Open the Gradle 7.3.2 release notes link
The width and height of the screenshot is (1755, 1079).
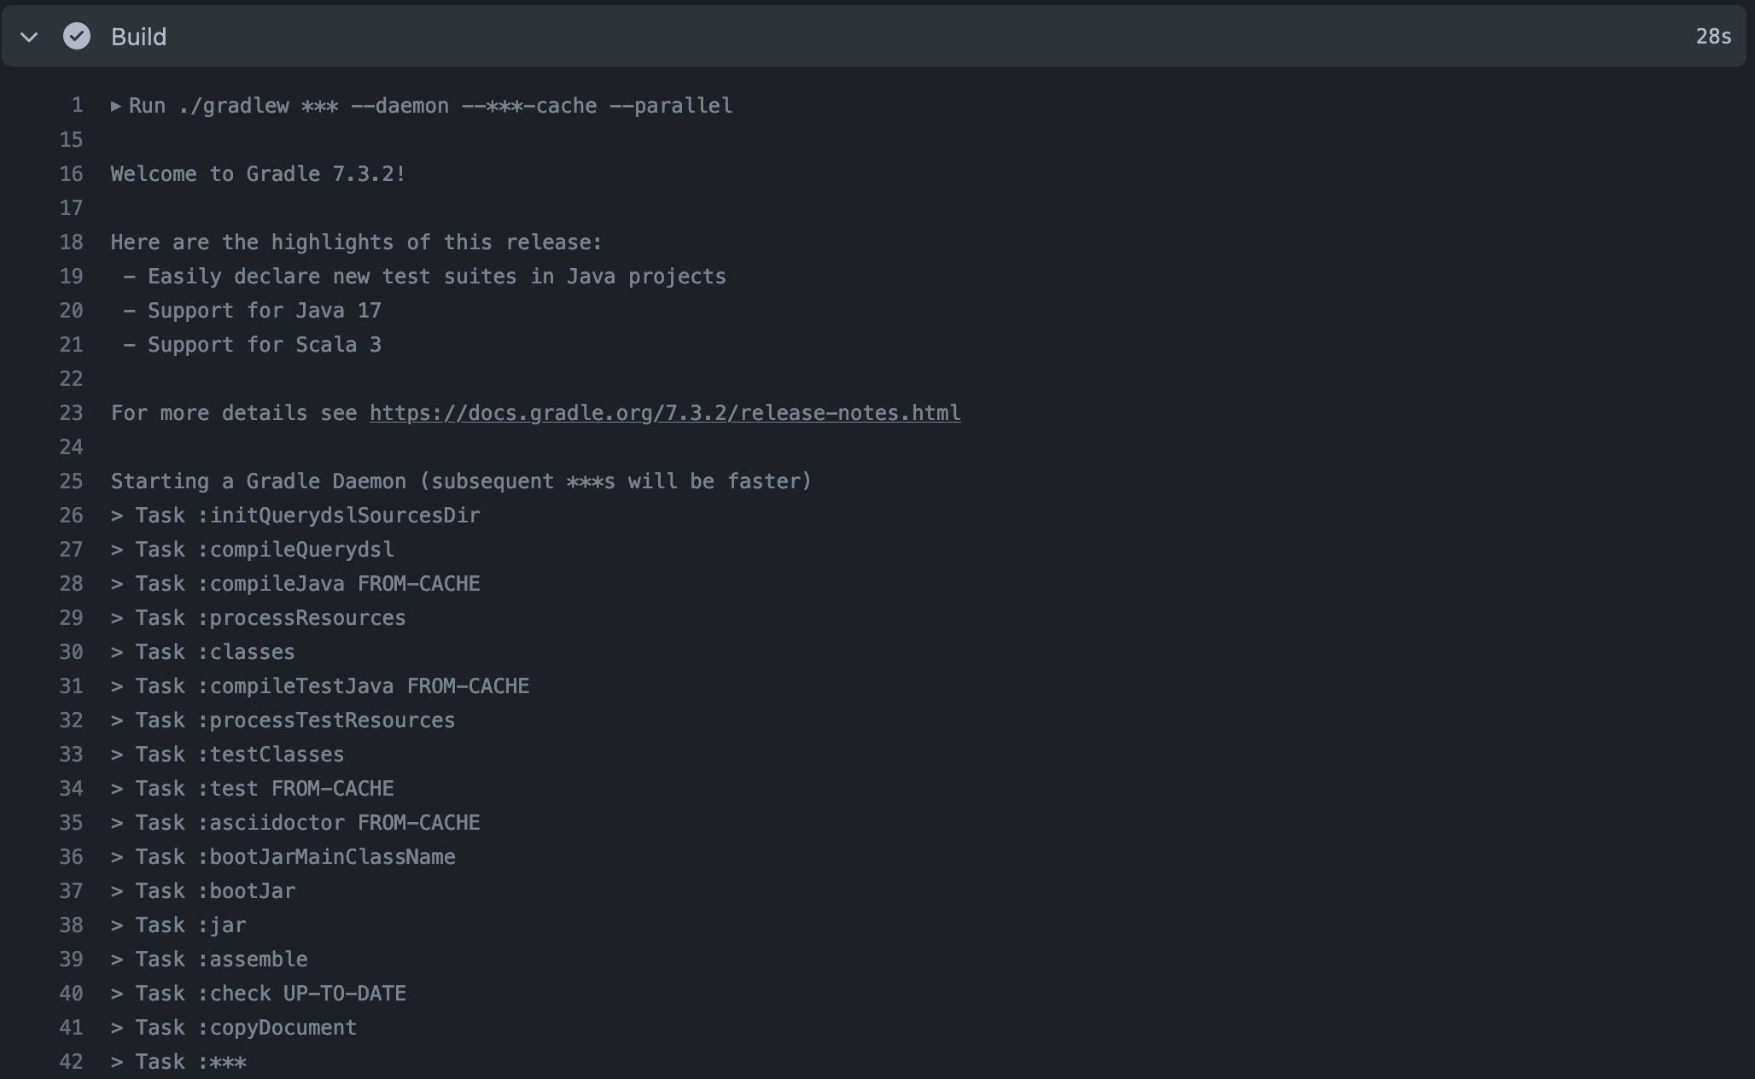[665, 413]
